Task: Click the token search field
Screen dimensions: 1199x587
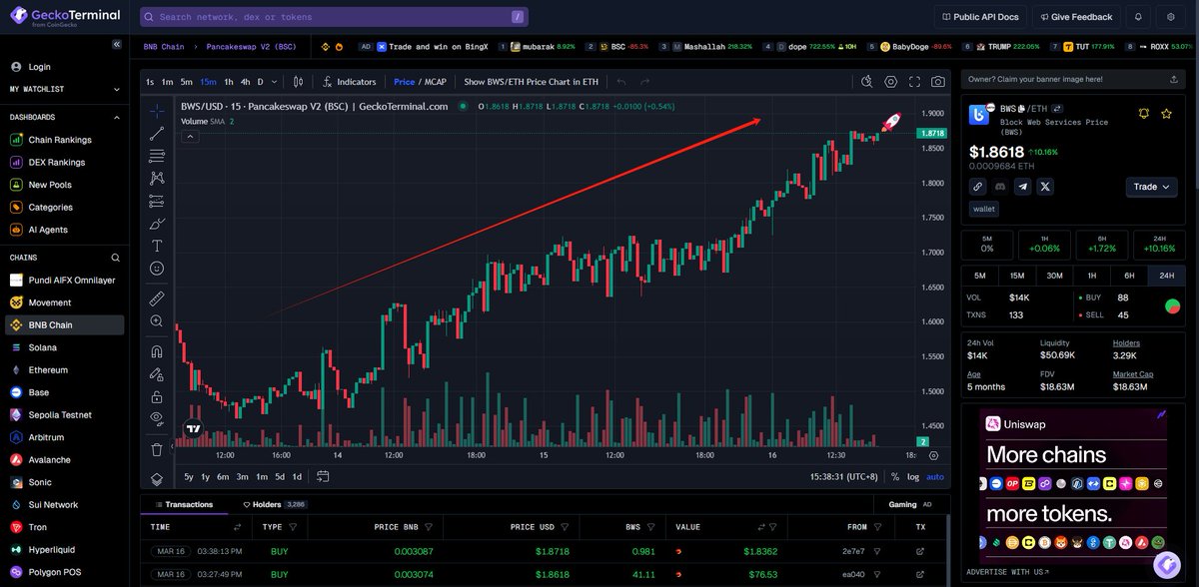Action: coord(334,17)
